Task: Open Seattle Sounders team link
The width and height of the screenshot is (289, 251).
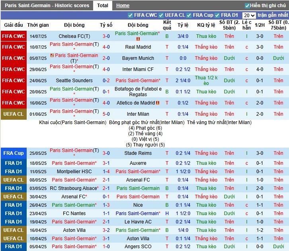Action: [74, 81]
